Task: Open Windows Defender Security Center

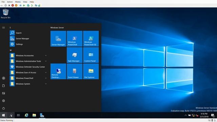Action: [28, 67]
